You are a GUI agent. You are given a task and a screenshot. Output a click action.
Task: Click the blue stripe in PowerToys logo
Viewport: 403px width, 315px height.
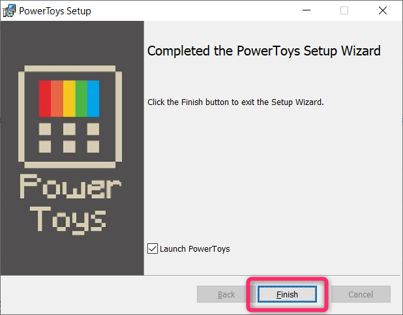point(93,98)
